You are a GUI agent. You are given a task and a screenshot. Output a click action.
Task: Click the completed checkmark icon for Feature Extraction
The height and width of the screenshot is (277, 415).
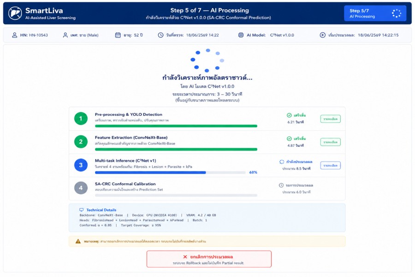(x=289, y=138)
